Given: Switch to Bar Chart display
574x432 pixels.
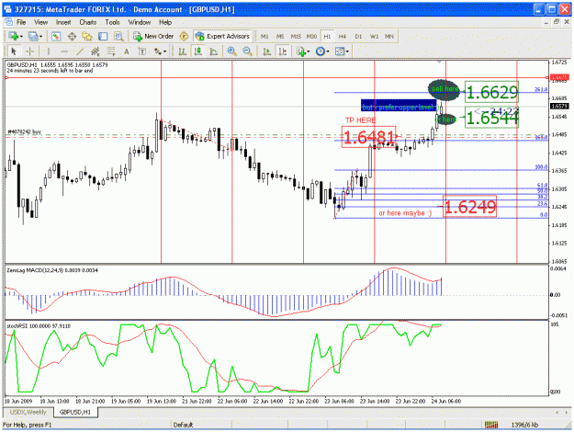Looking at the screenshot, I should 183,51.
